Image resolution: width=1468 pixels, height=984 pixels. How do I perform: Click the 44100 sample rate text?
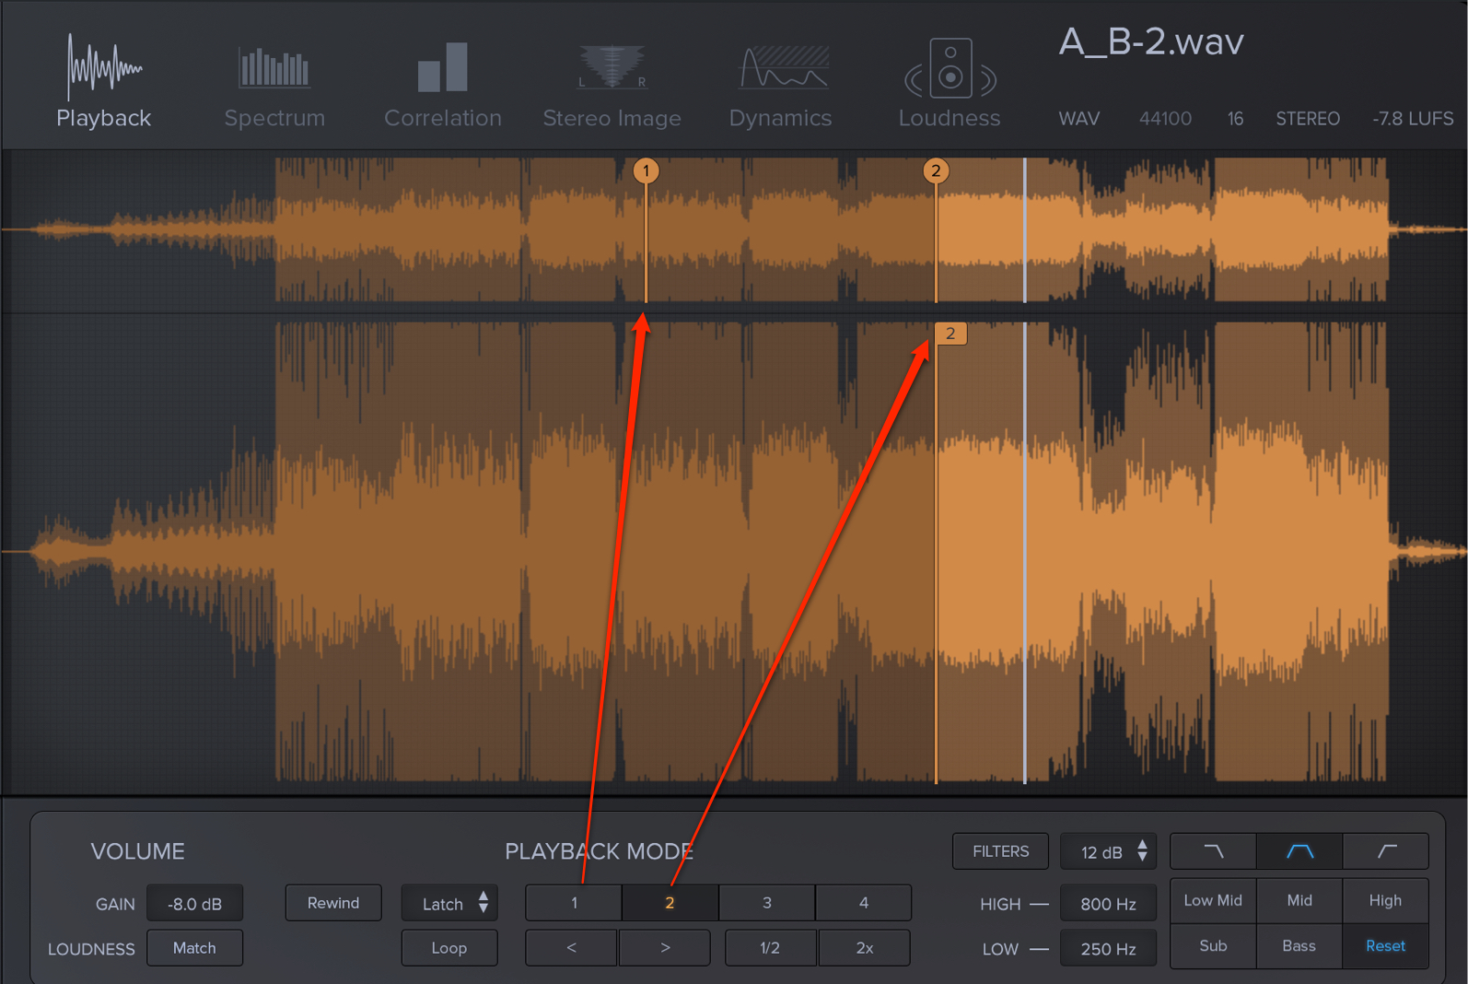pyautogui.click(x=1165, y=119)
